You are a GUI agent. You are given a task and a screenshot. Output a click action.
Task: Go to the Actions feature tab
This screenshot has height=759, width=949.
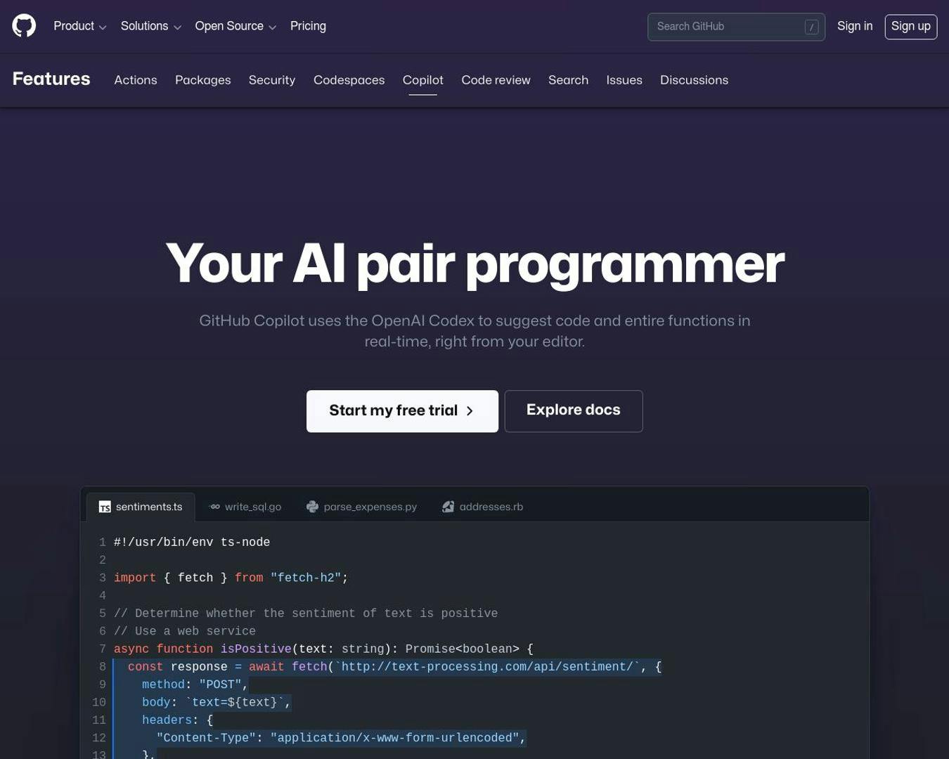coord(136,80)
